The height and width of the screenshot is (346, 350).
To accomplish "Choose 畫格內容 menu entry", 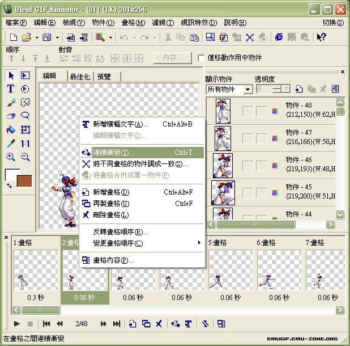I will coord(142,260).
